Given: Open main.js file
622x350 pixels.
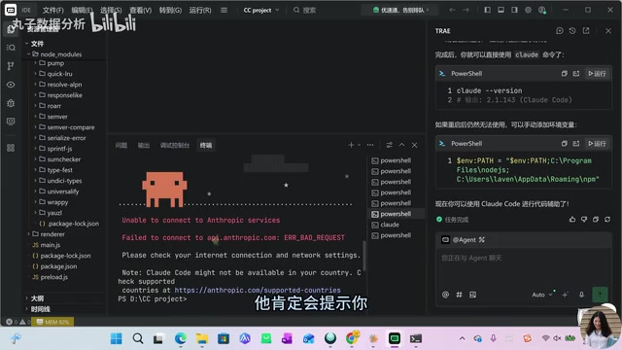Looking at the screenshot, I should click(50, 245).
